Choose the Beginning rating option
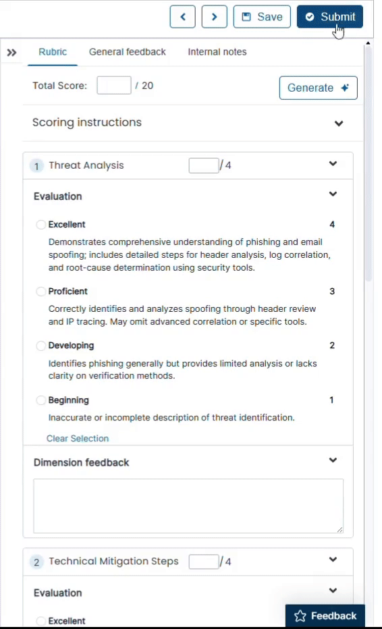The height and width of the screenshot is (629, 382). [41, 400]
